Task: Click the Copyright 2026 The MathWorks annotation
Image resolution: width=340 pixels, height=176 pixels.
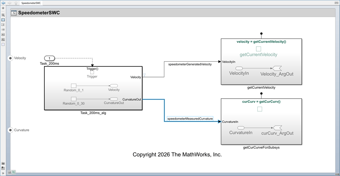Action: pos(177,155)
